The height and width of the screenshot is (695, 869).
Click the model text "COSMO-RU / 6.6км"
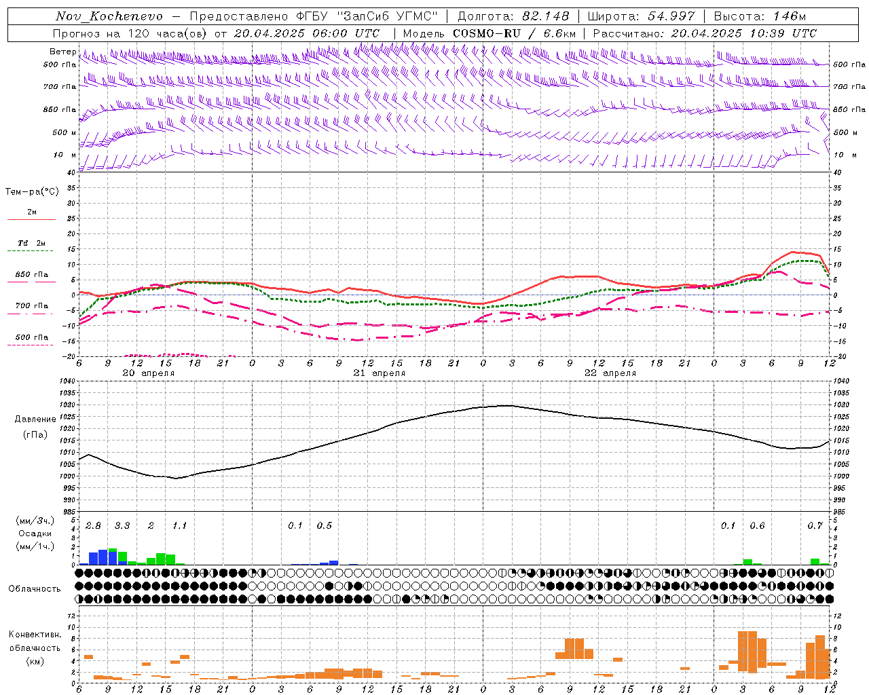(x=514, y=33)
